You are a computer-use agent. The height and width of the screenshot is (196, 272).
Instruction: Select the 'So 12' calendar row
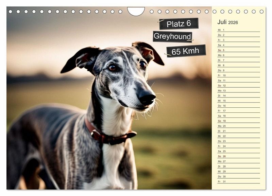click(239, 86)
